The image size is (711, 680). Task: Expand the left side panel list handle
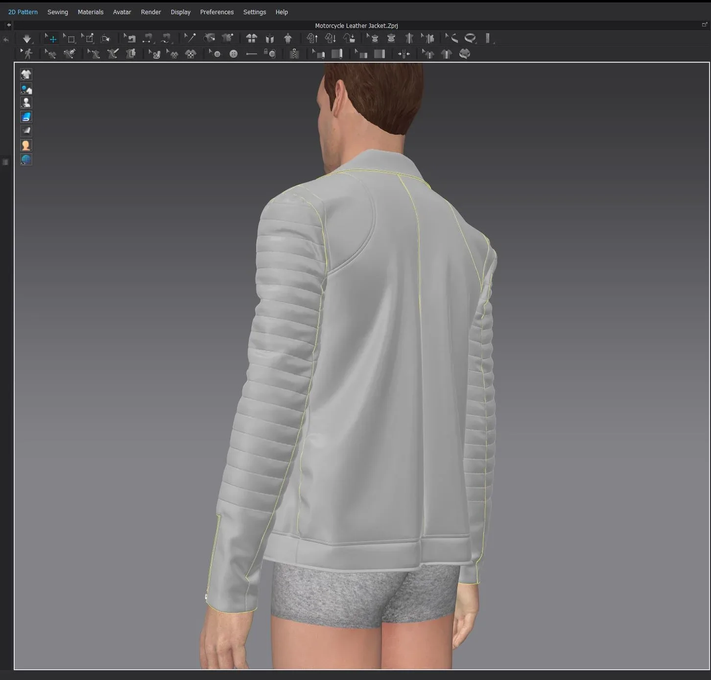tap(5, 162)
